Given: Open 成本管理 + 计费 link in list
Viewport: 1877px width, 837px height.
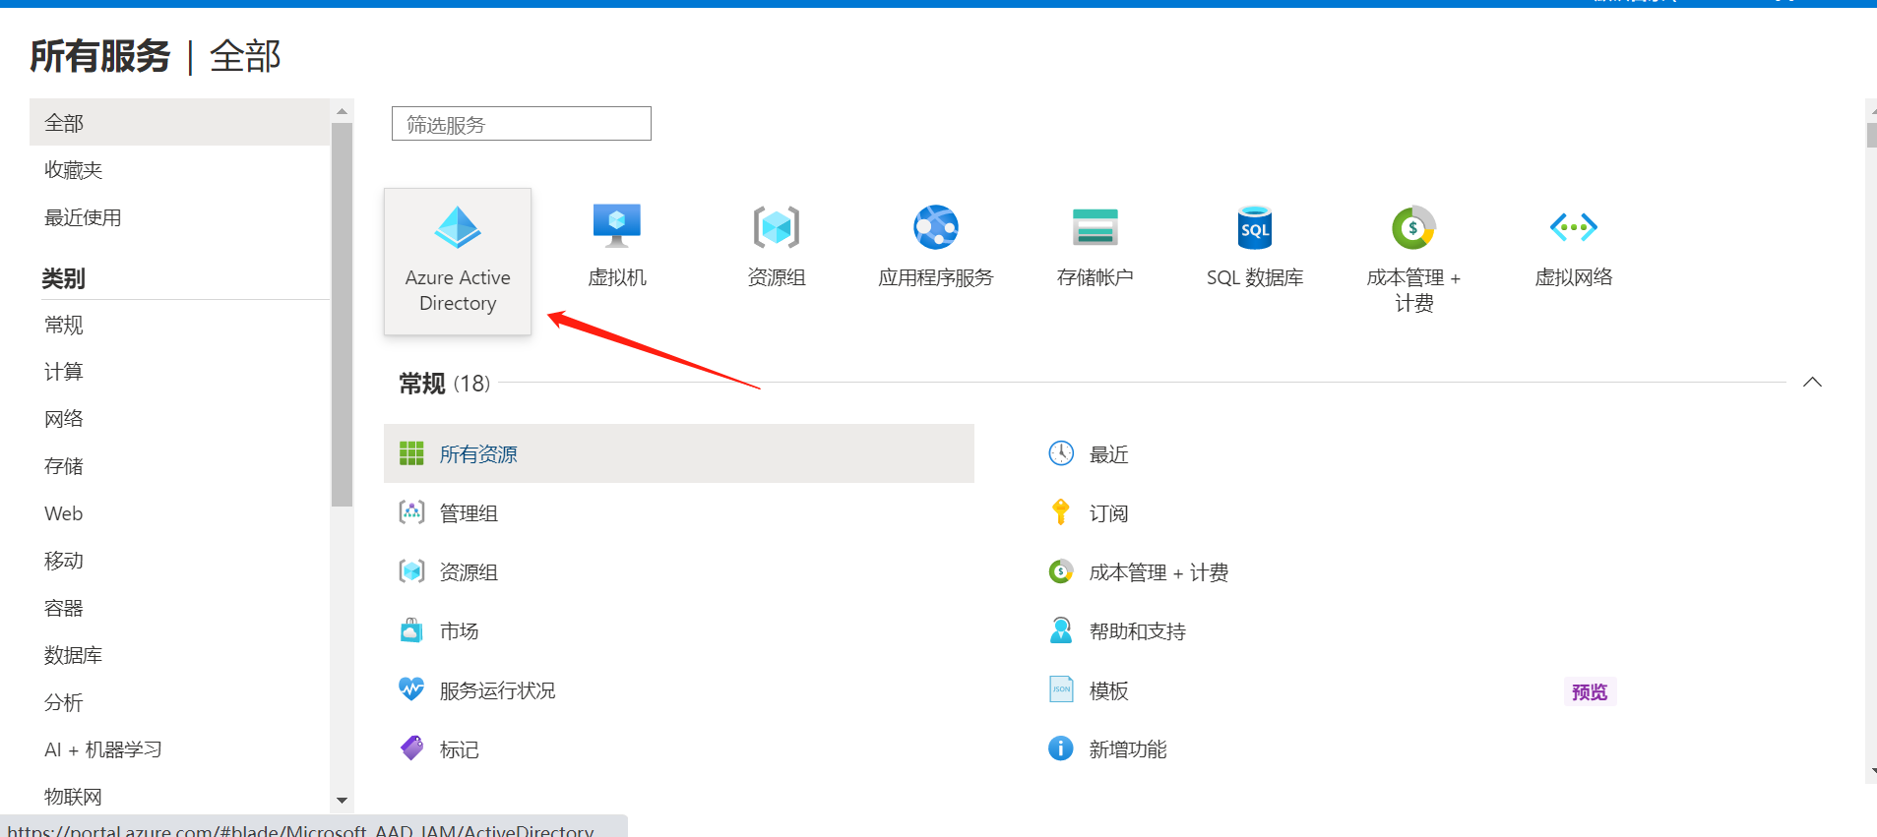Looking at the screenshot, I should tap(1158, 572).
